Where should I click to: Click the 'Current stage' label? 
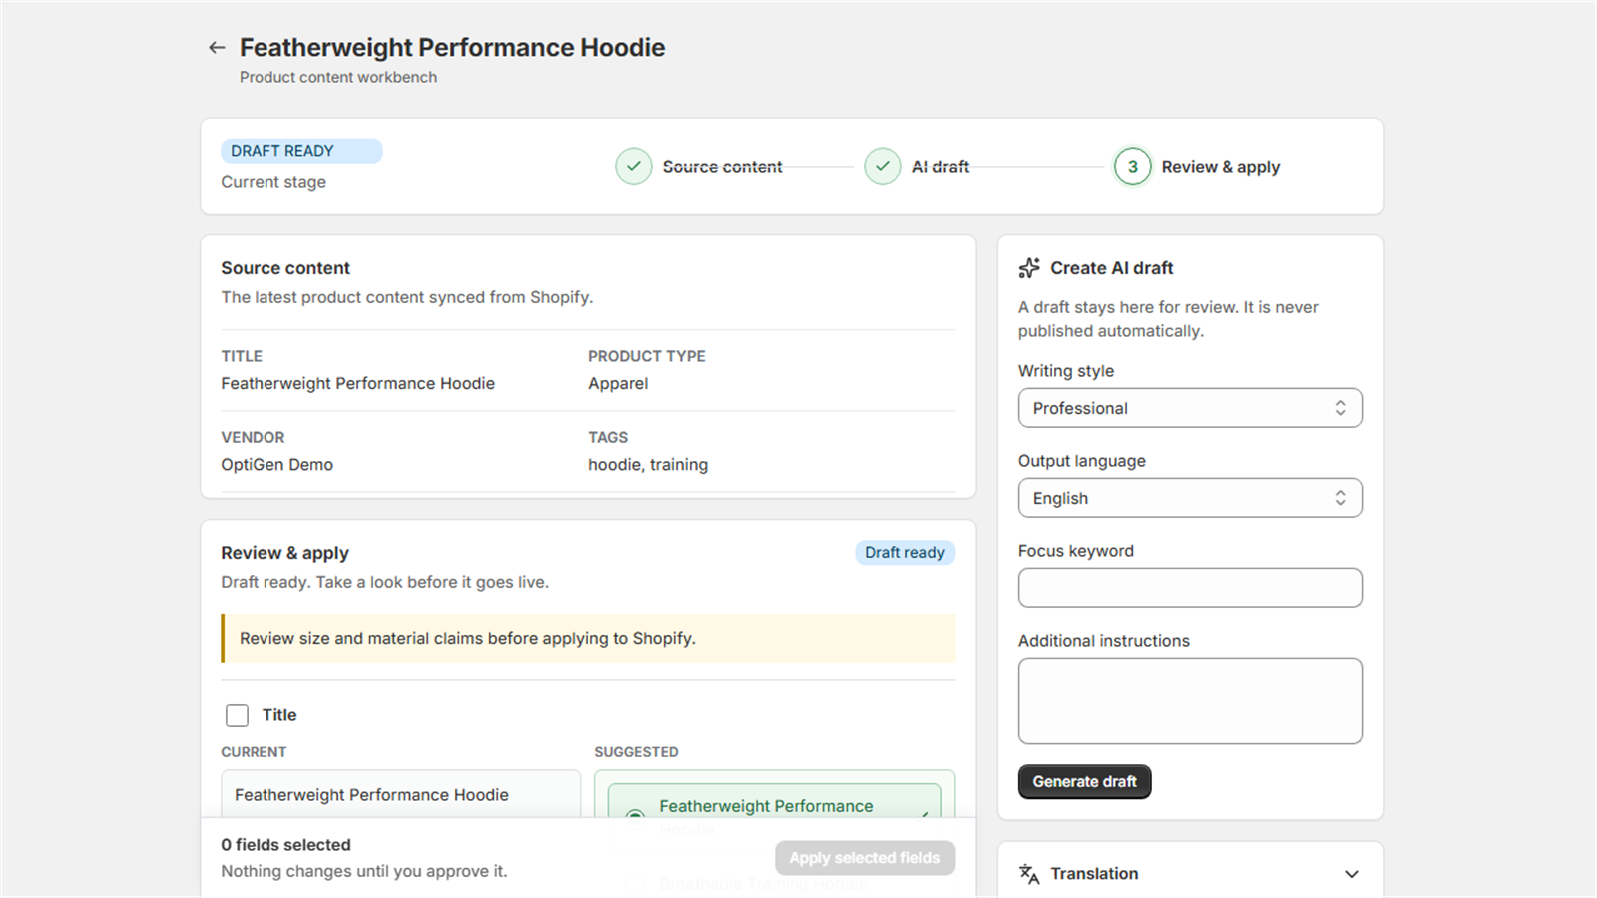click(x=273, y=182)
